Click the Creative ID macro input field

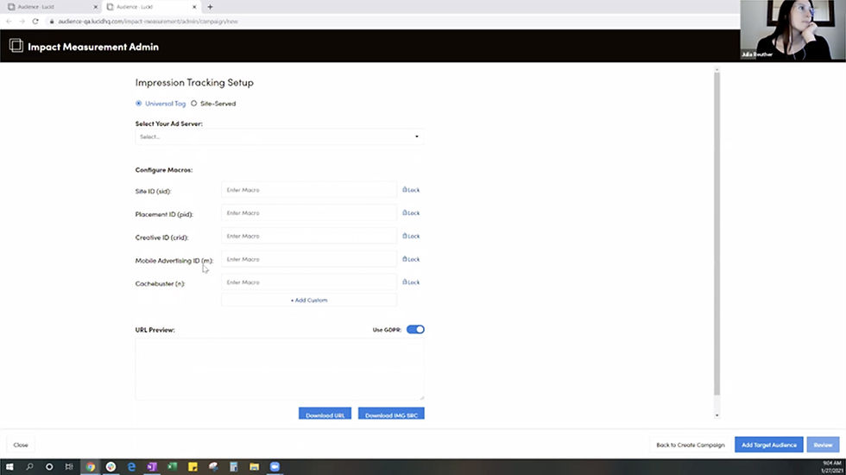(x=309, y=236)
